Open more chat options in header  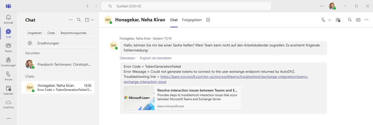[x=366, y=20]
